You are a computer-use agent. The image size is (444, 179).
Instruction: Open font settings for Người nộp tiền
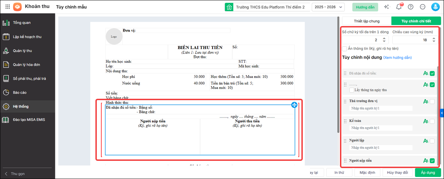(426, 161)
